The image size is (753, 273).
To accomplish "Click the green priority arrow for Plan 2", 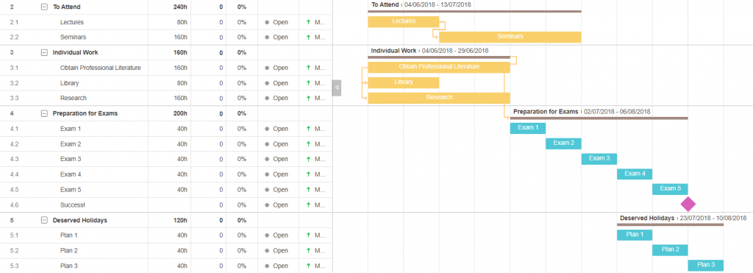I will [x=308, y=250].
